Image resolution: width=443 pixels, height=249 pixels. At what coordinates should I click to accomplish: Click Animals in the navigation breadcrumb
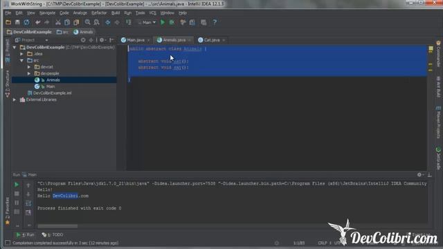(x=83, y=32)
